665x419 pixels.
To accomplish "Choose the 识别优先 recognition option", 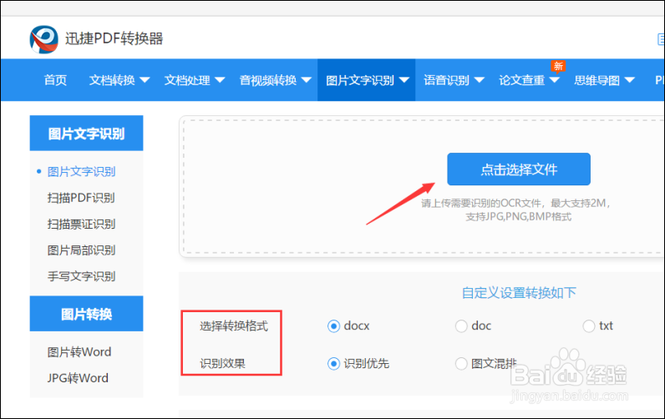I will click(x=334, y=364).
